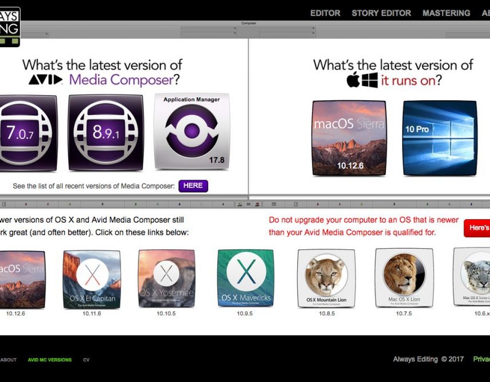Click the 10.11.6 version label

point(91,314)
